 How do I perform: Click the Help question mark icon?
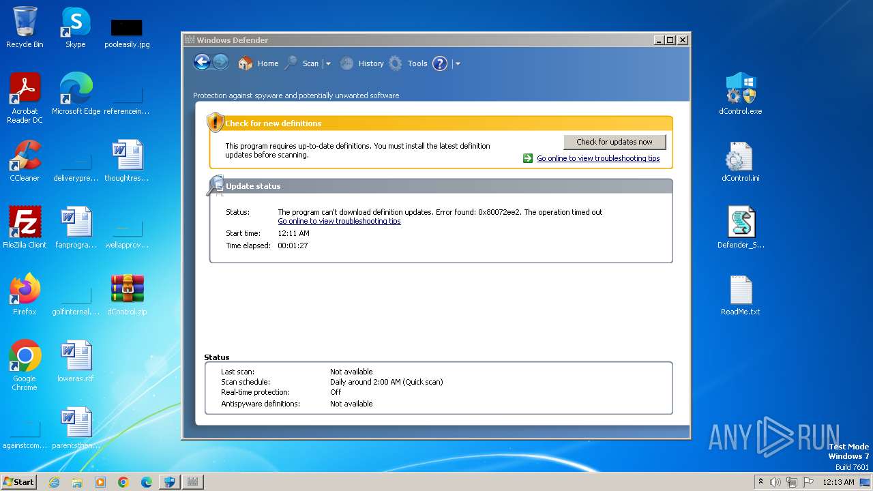tap(440, 63)
